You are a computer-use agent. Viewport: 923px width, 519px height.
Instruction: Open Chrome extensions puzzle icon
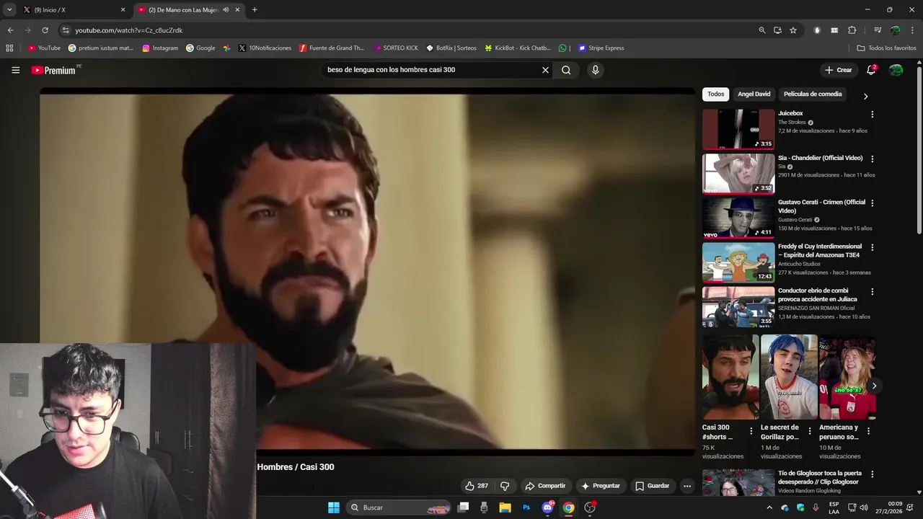pyautogui.click(x=852, y=30)
